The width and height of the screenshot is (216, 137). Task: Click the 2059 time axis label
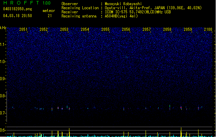(188, 29)
